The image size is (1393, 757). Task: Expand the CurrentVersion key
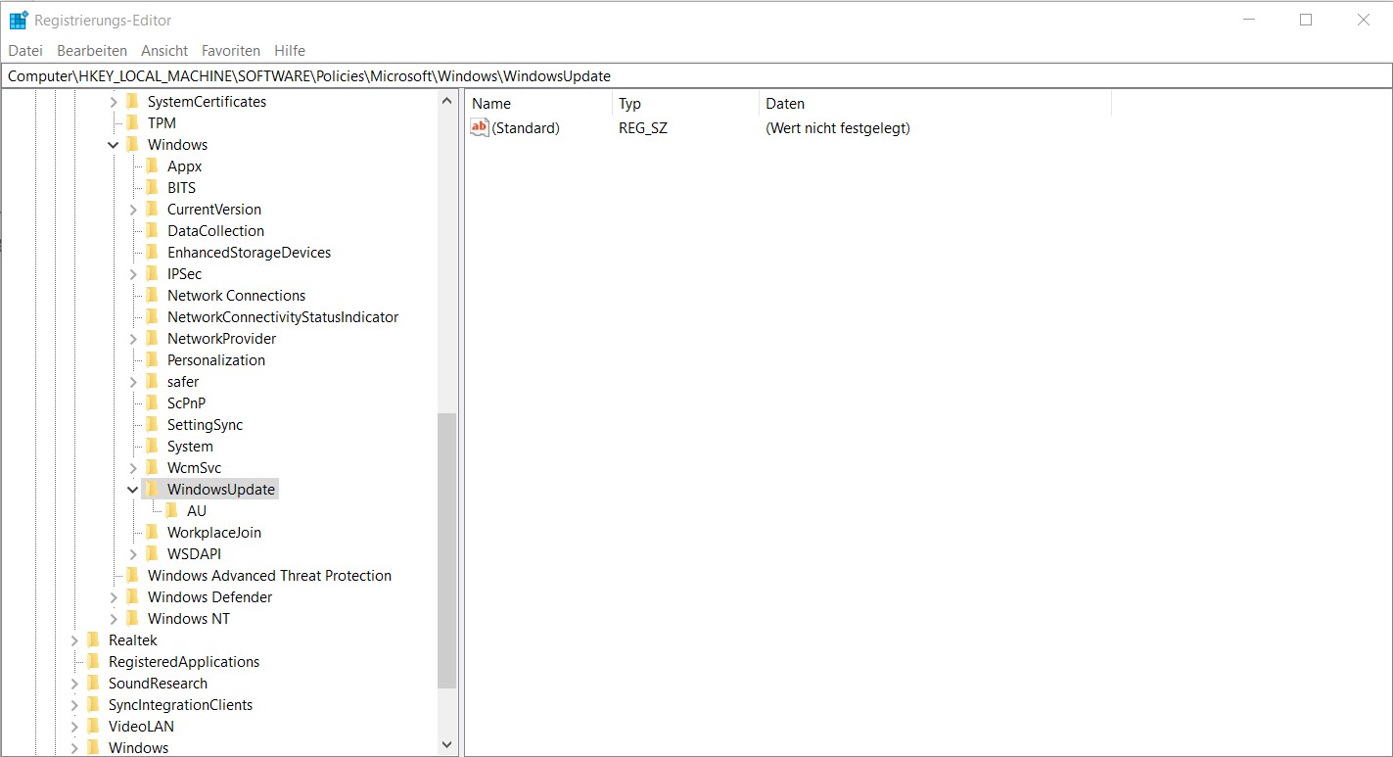(x=133, y=210)
